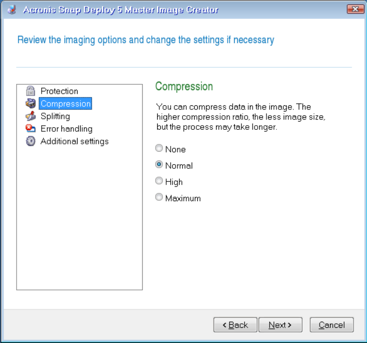The image size is (367, 343).
Task: Click the Additional settings gear icon
Action: pos(31,141)
